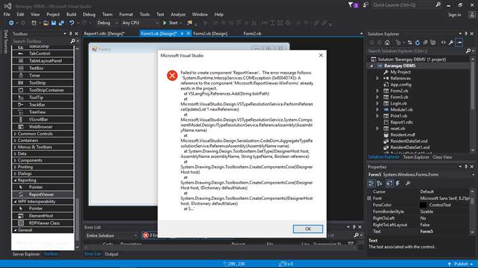Select RDPViewer Class in the Toolbox
The image size is (478, 268).
(x=43, y=223)
